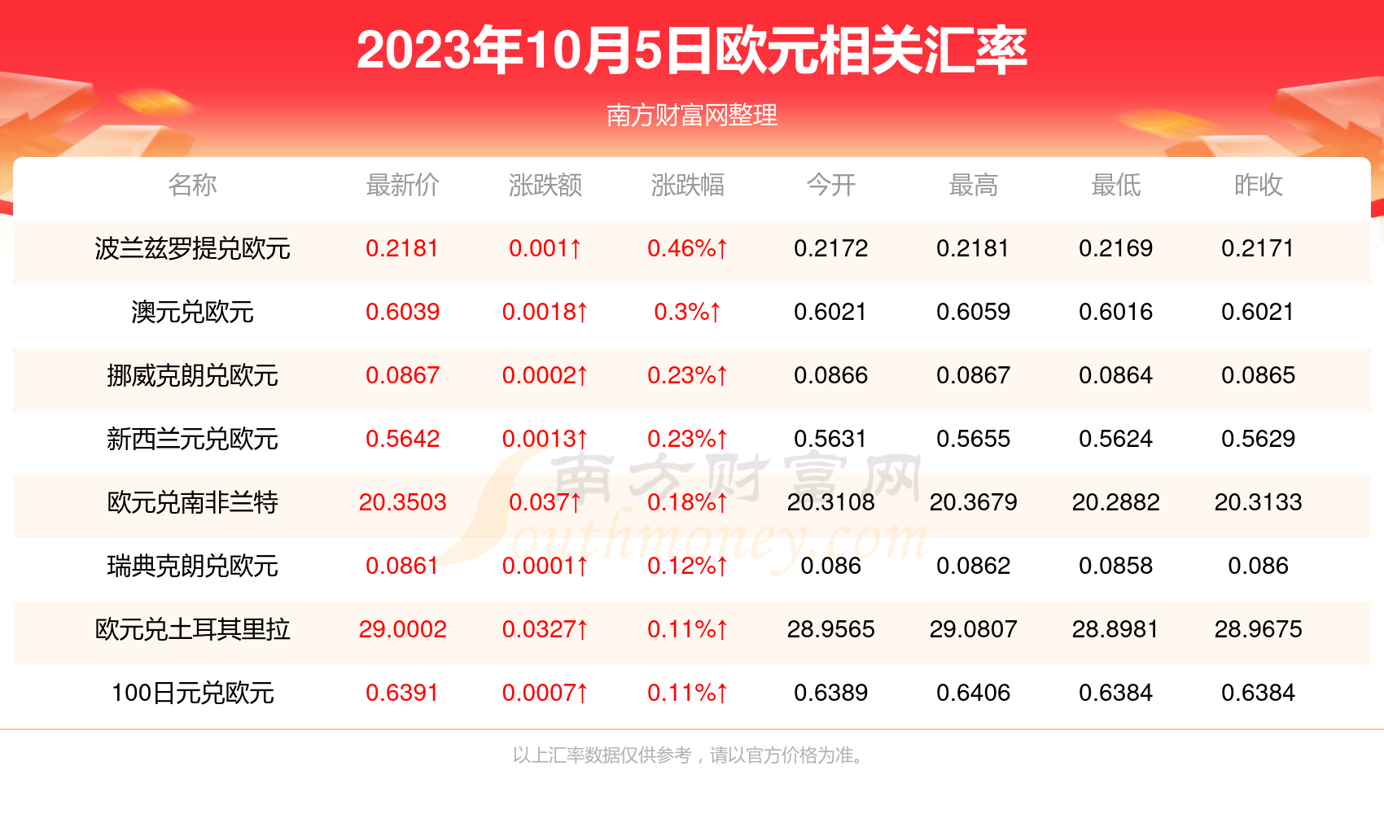Click the 涨跌额 column header
Screen dimensions: 1384x814
coord(545,186)
